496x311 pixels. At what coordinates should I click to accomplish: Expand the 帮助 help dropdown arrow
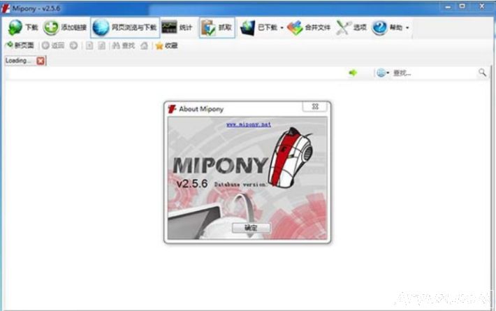click(x=407, y=28)
